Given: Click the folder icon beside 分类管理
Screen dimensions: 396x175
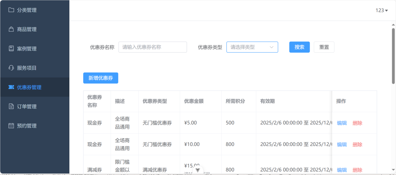Looking at the screenshot, I should [11, 10].
